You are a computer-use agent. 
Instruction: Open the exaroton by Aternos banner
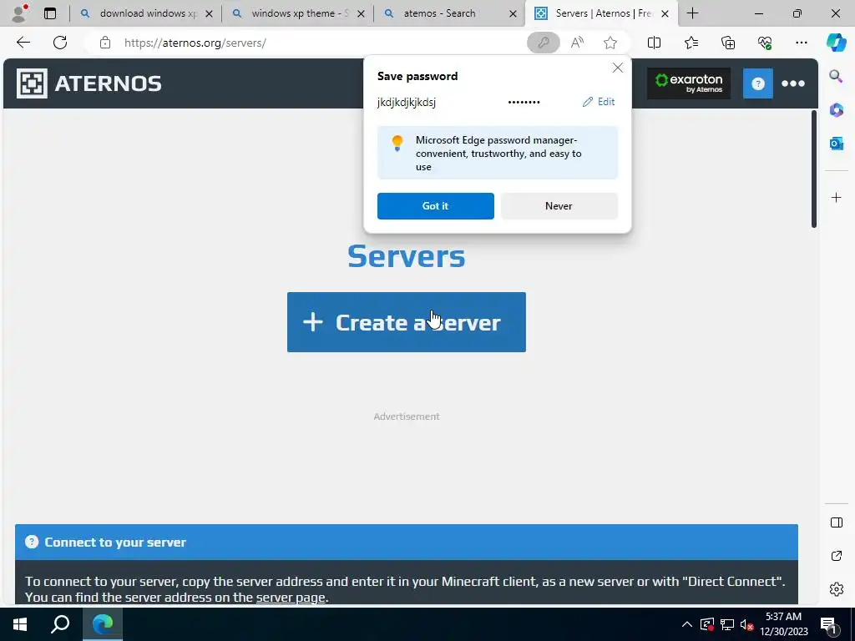coord(689,83)
